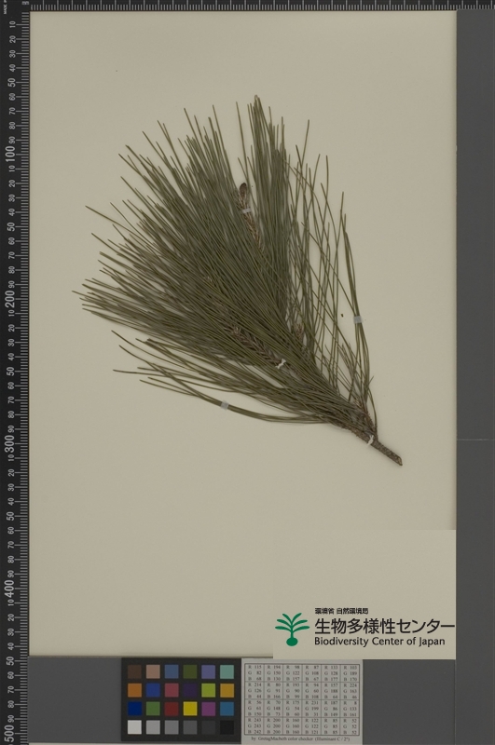Select the dark brown top-left swatch

[134, 671]
